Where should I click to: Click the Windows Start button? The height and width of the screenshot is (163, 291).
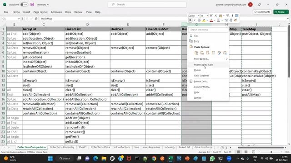pyautogui.click(x=50, y=158)
